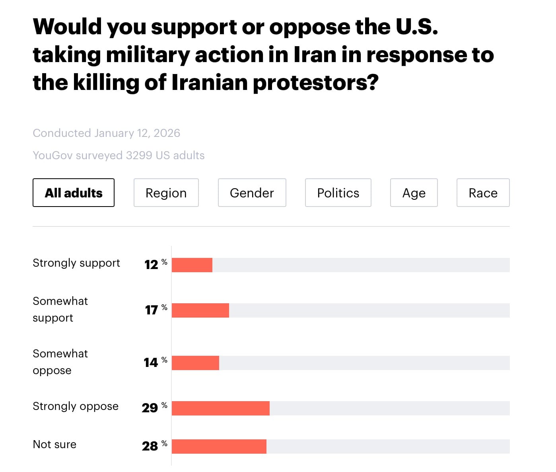Click the 12% value for Strongly support
Image resolution: width=556 pixels, height=472 pixels.
[152, 265]
